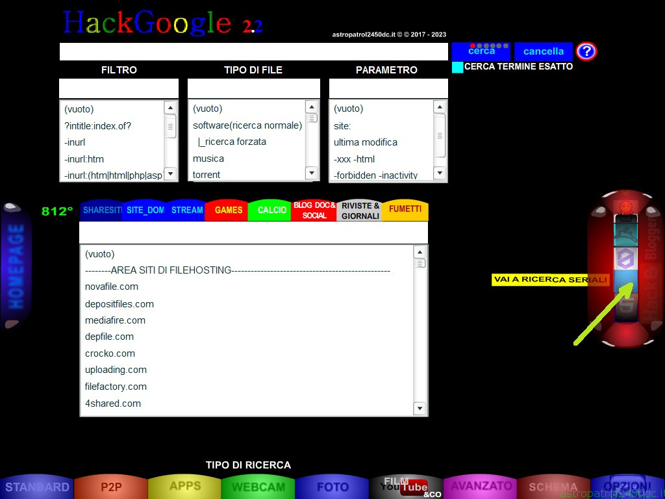Select APPS search type

(185, 487)
